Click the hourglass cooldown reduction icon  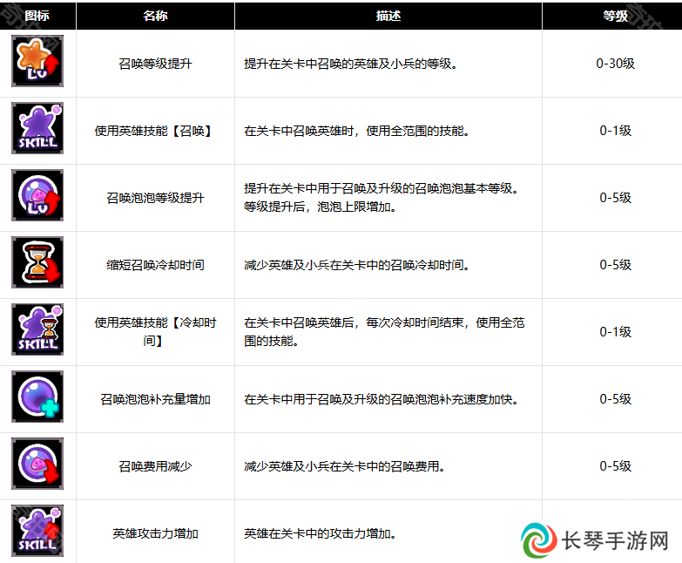[37, 262]
